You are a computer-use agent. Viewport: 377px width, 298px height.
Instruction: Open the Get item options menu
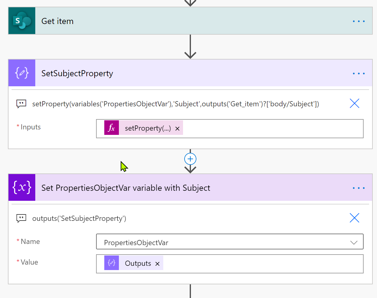pyautogui.click(x=358, y=21)
